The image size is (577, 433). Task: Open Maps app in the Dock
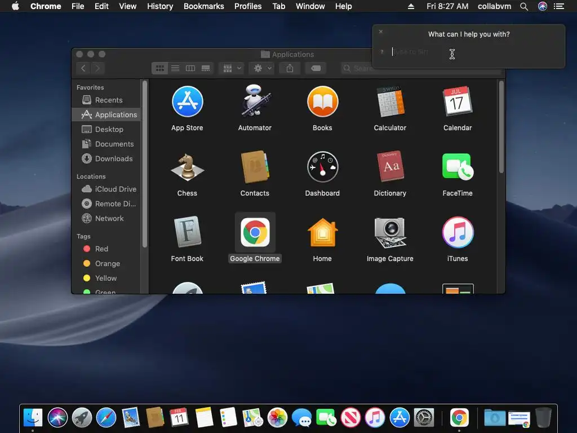click(253, 418)
